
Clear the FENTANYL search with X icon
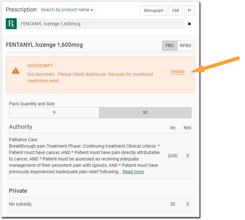(189, 24)
